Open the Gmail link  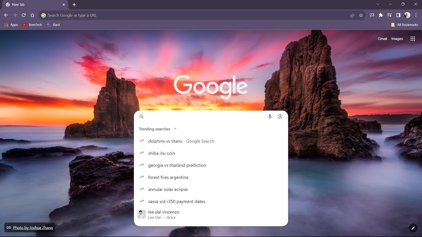tap(382, 39)
